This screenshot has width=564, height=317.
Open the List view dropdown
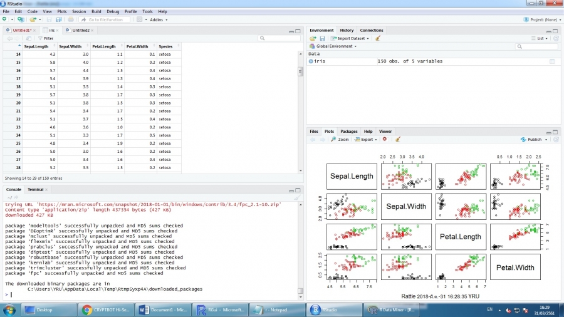click(540, 38)
